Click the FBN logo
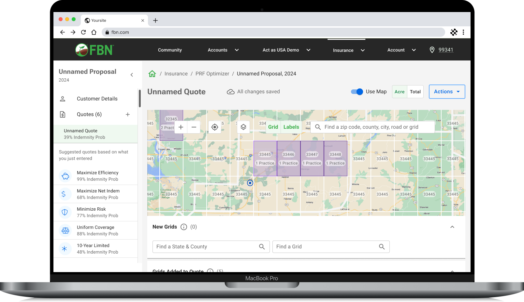This screenshot has width=524, height=302. pos(95,50)
